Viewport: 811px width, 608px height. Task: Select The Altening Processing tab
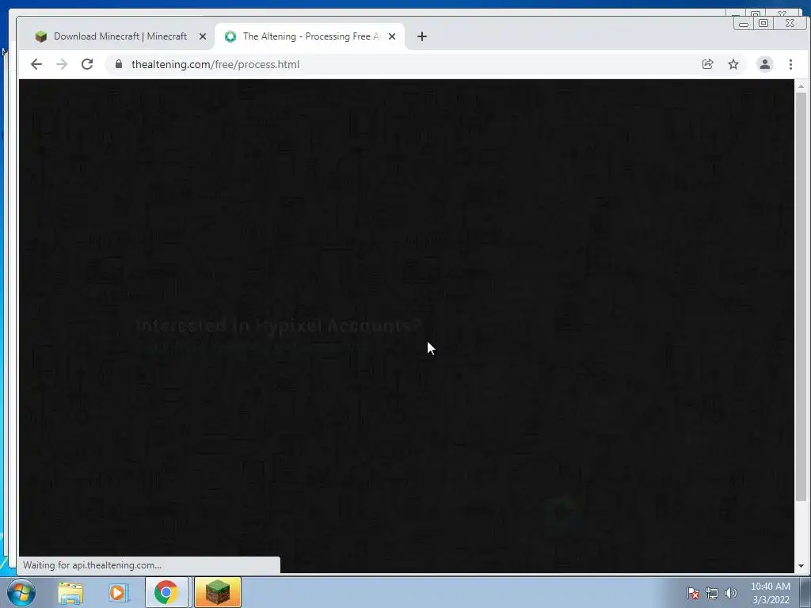click(x=310, y=36)
